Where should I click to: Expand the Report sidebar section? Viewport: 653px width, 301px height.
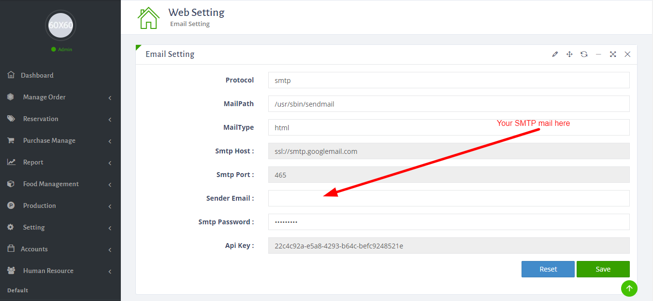click(33, 162)
